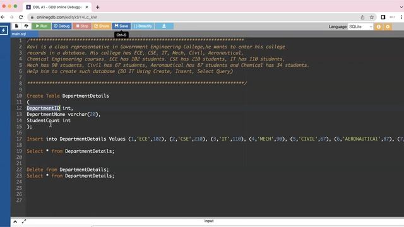Click the 'Create Table DepartmentDetails' line
The image size is (404, 227).
[x=68, y=96]
